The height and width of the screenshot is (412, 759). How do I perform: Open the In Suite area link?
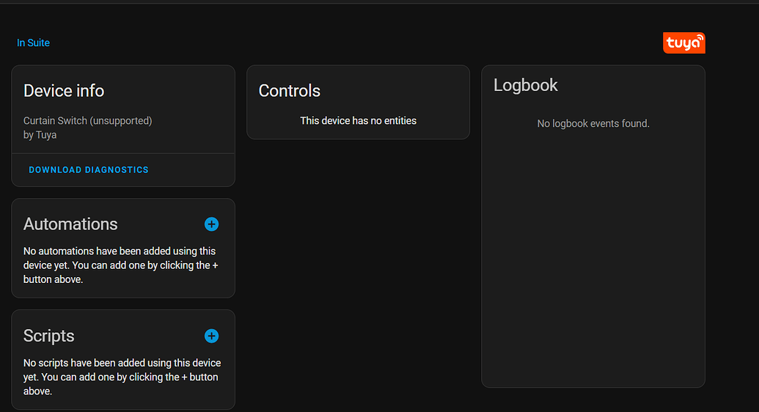(x=34, y=43)
